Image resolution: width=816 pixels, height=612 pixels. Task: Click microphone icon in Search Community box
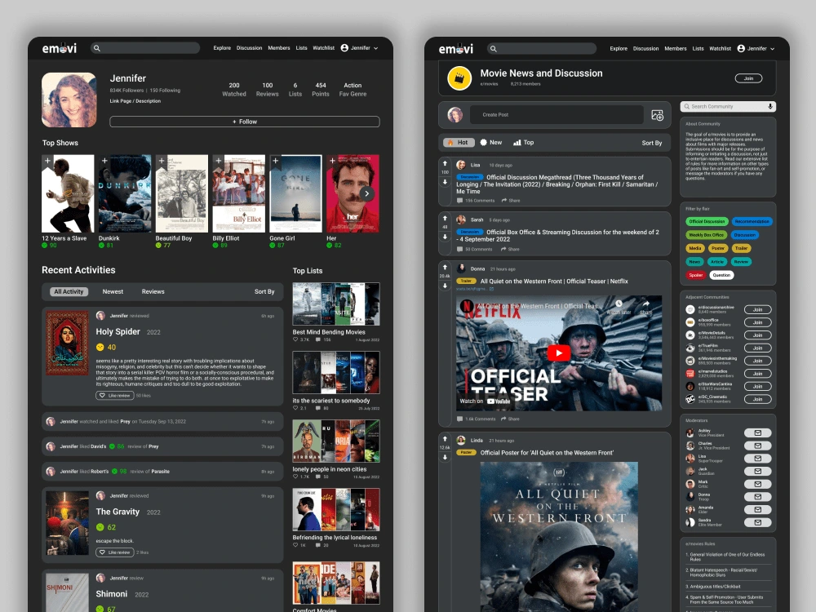[770, 106]
